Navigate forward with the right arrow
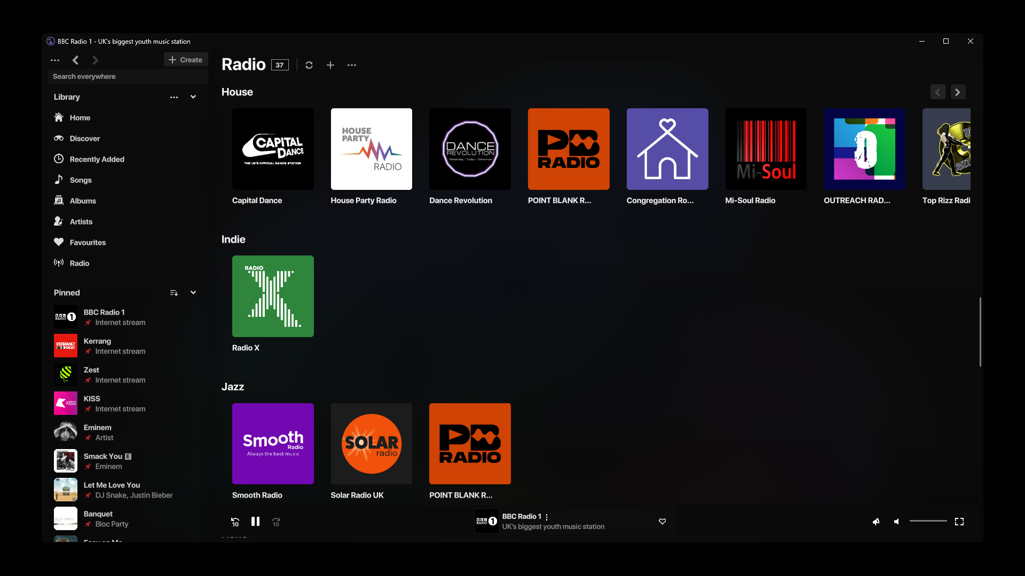 click(x=95, y=60)
